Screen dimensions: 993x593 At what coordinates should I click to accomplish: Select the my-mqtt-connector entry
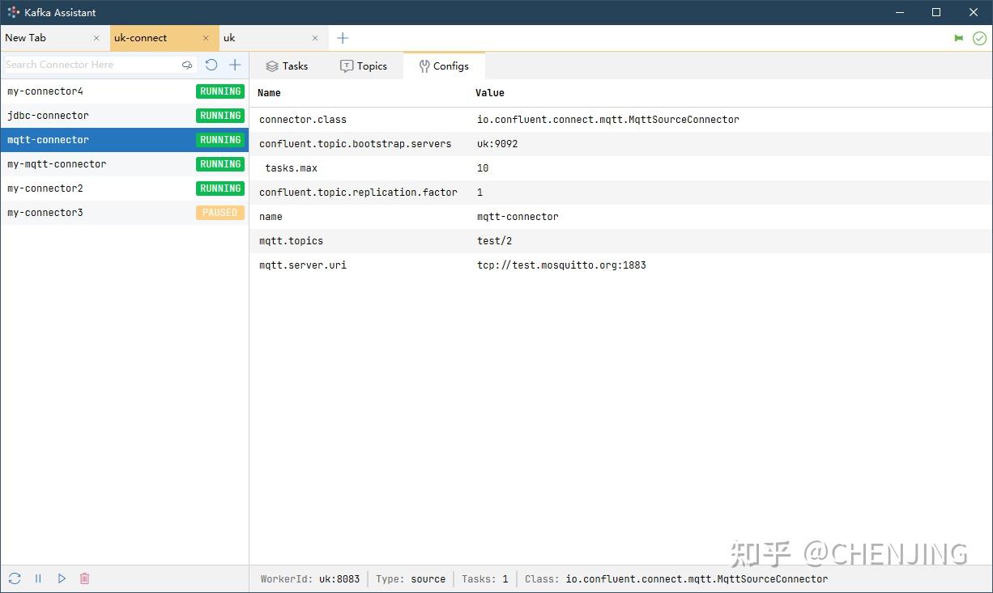pyautogui.click(x=57, y=163)
